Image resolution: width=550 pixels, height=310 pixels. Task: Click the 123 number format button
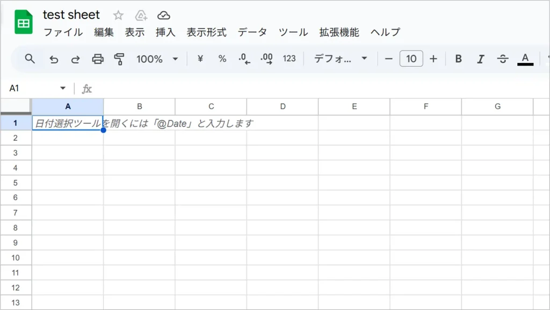289,59
